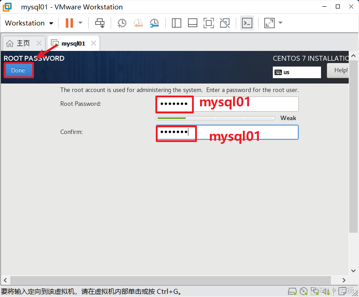Pause the virtual machine with the orange pause icon
This screenshot has height=297, width=359.
(69, 23)
